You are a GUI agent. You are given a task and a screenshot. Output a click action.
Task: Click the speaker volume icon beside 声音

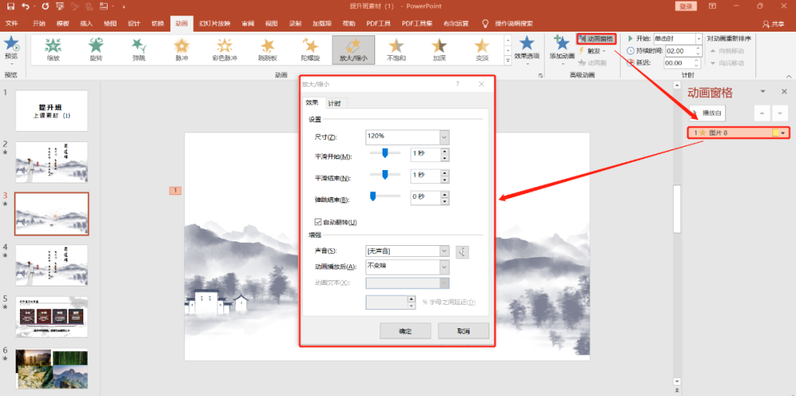(462, 252)
